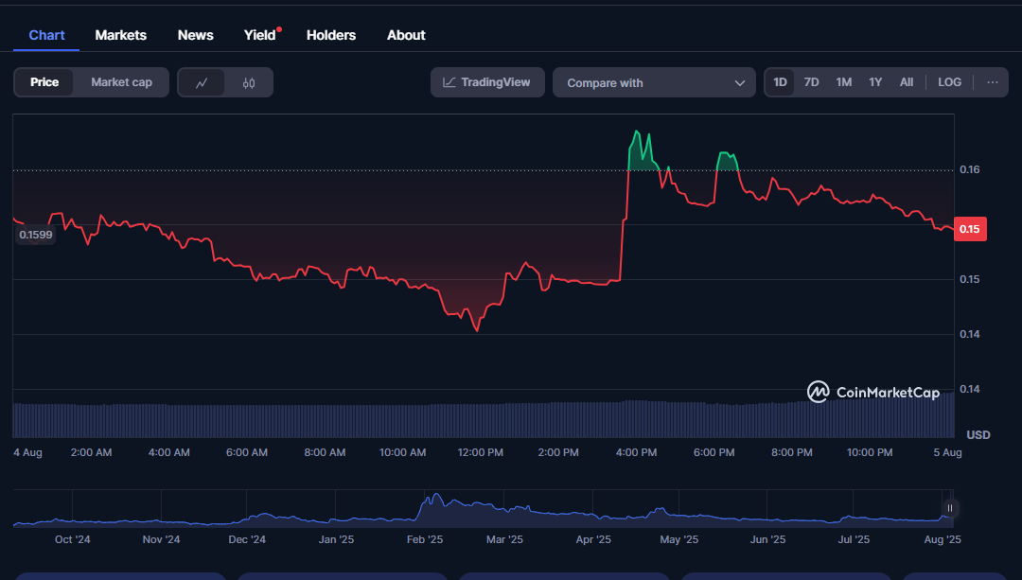Viewport: 1022px width, 580px height.
Task: Select the 1M time range
Action: point(843,82)
